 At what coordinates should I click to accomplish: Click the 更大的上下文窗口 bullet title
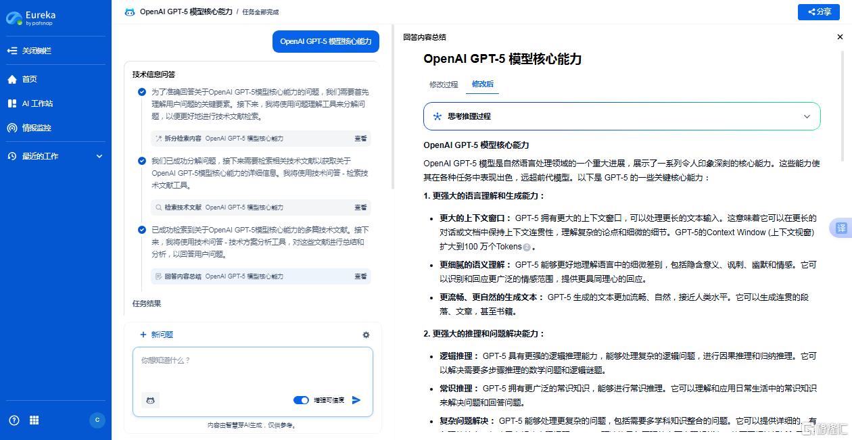click(x=474, y=218)
